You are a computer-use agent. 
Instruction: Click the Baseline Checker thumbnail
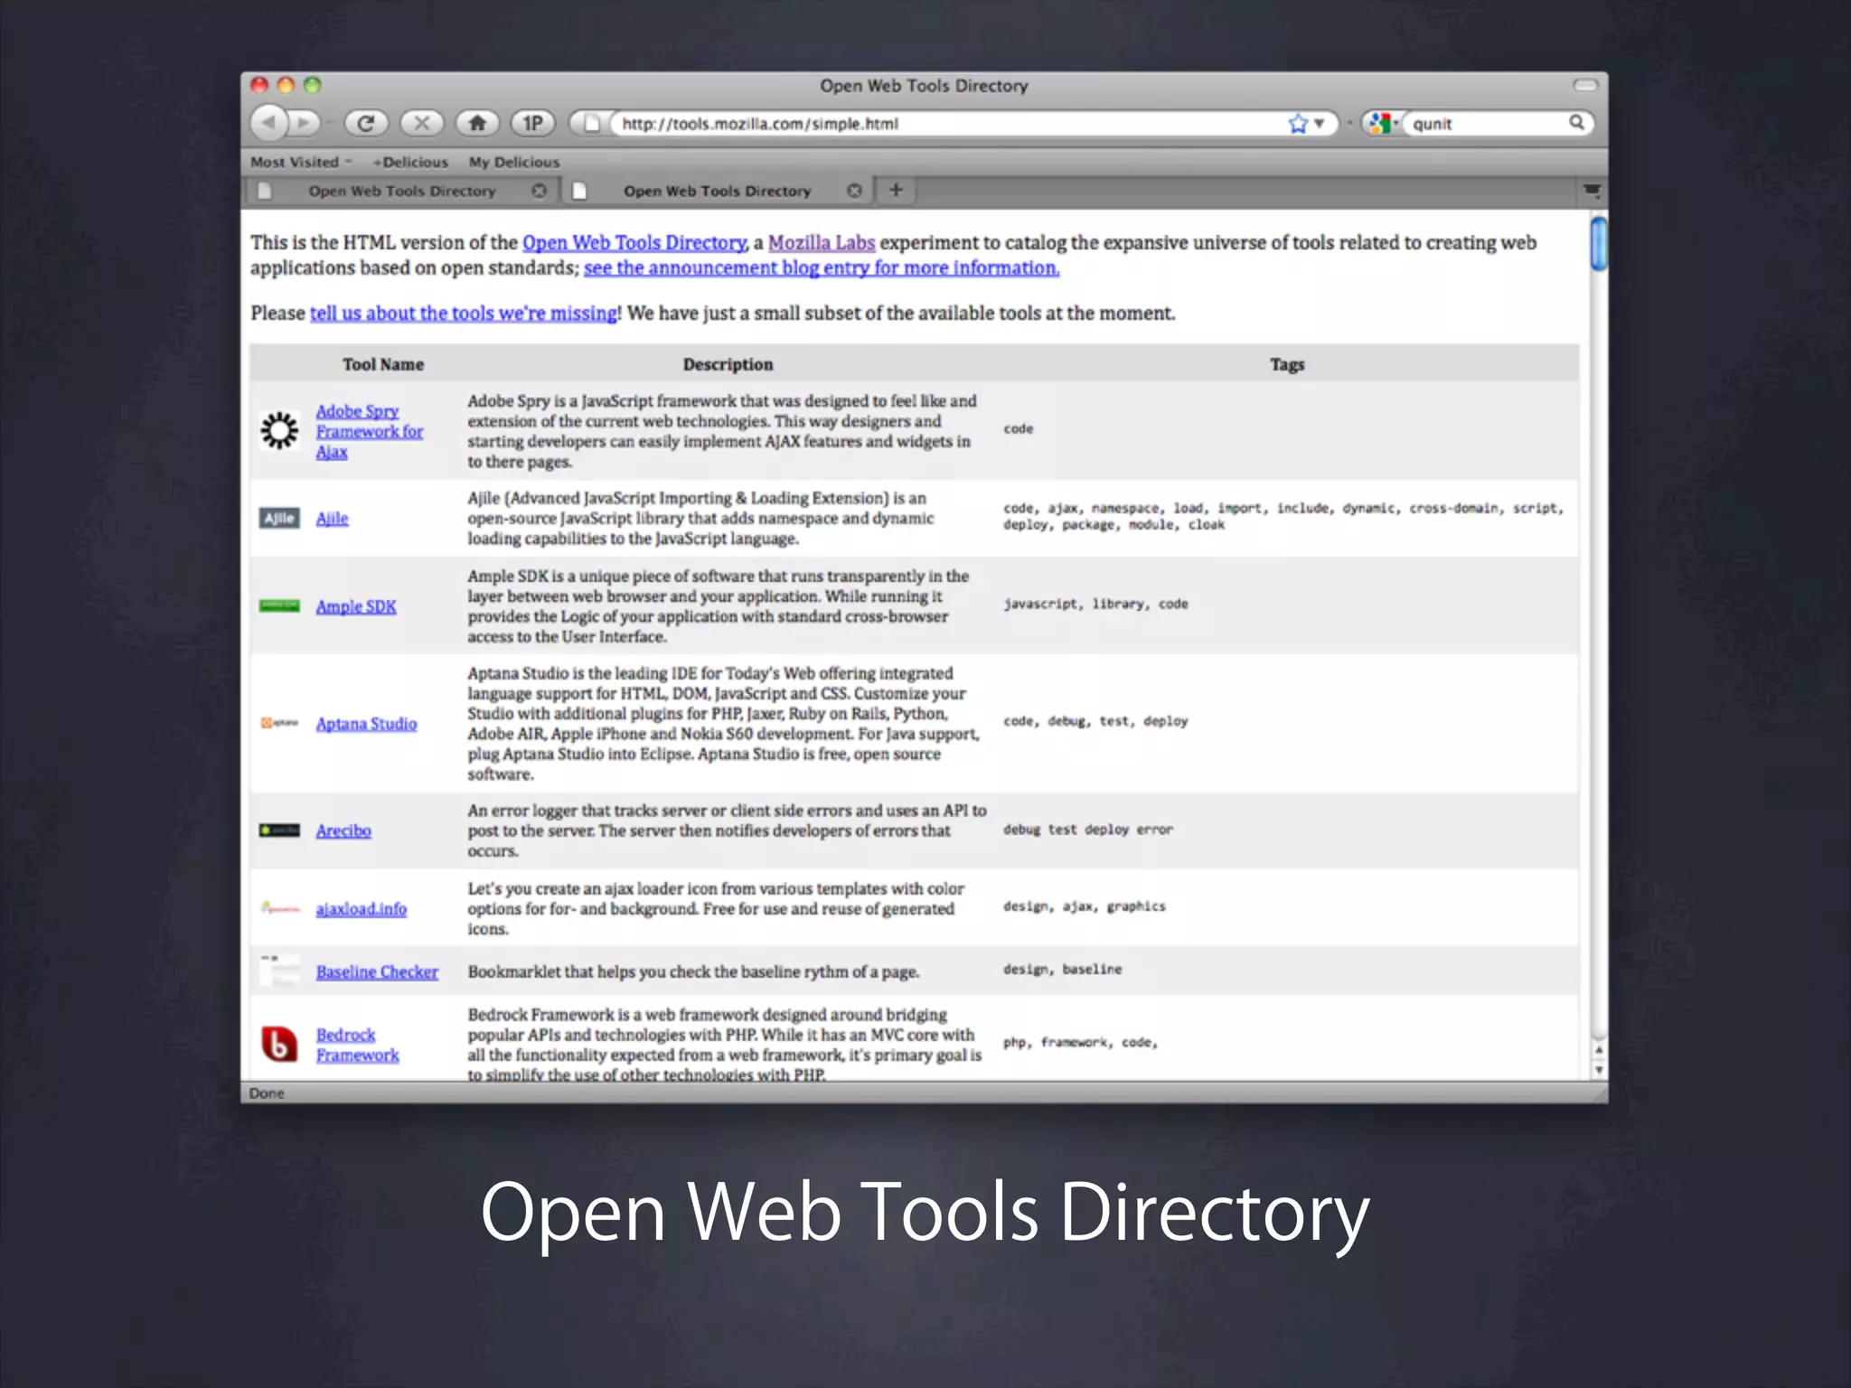tap(279, 970)
